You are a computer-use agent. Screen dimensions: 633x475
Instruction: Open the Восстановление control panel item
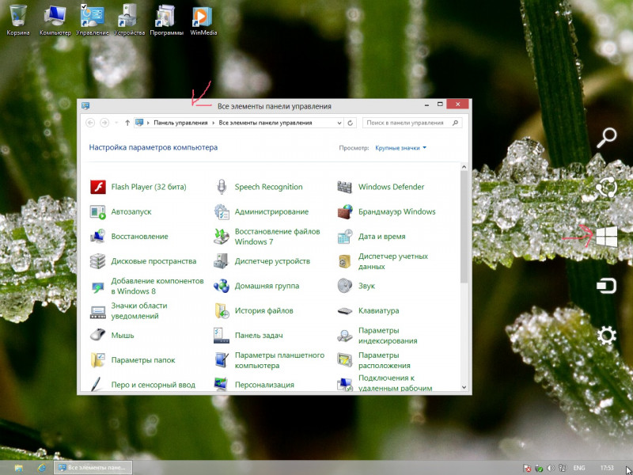click(x=129, y=237)
